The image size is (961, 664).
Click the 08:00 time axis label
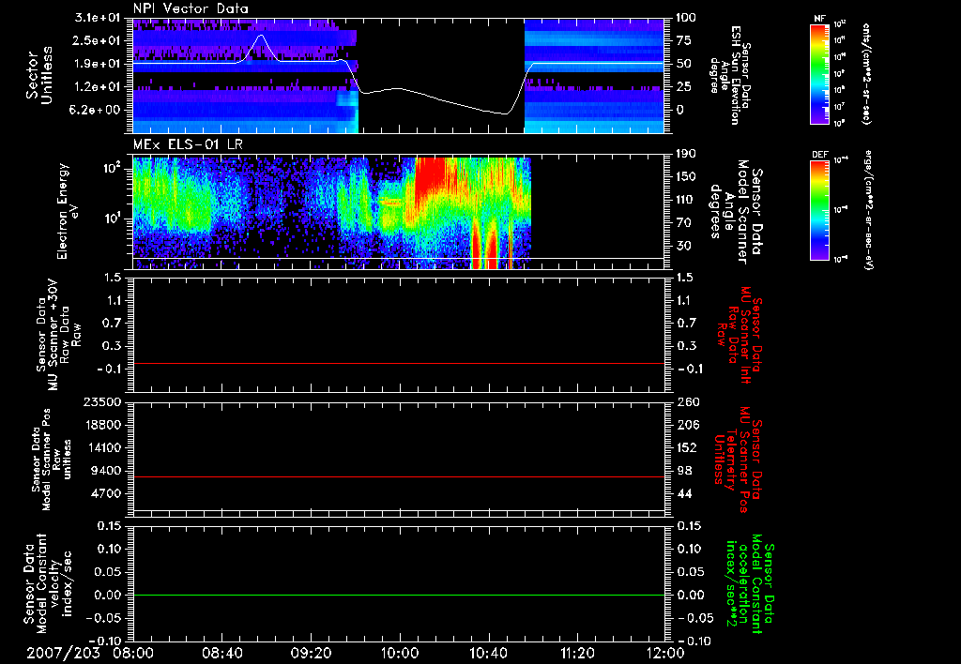(x=133, y=653)
